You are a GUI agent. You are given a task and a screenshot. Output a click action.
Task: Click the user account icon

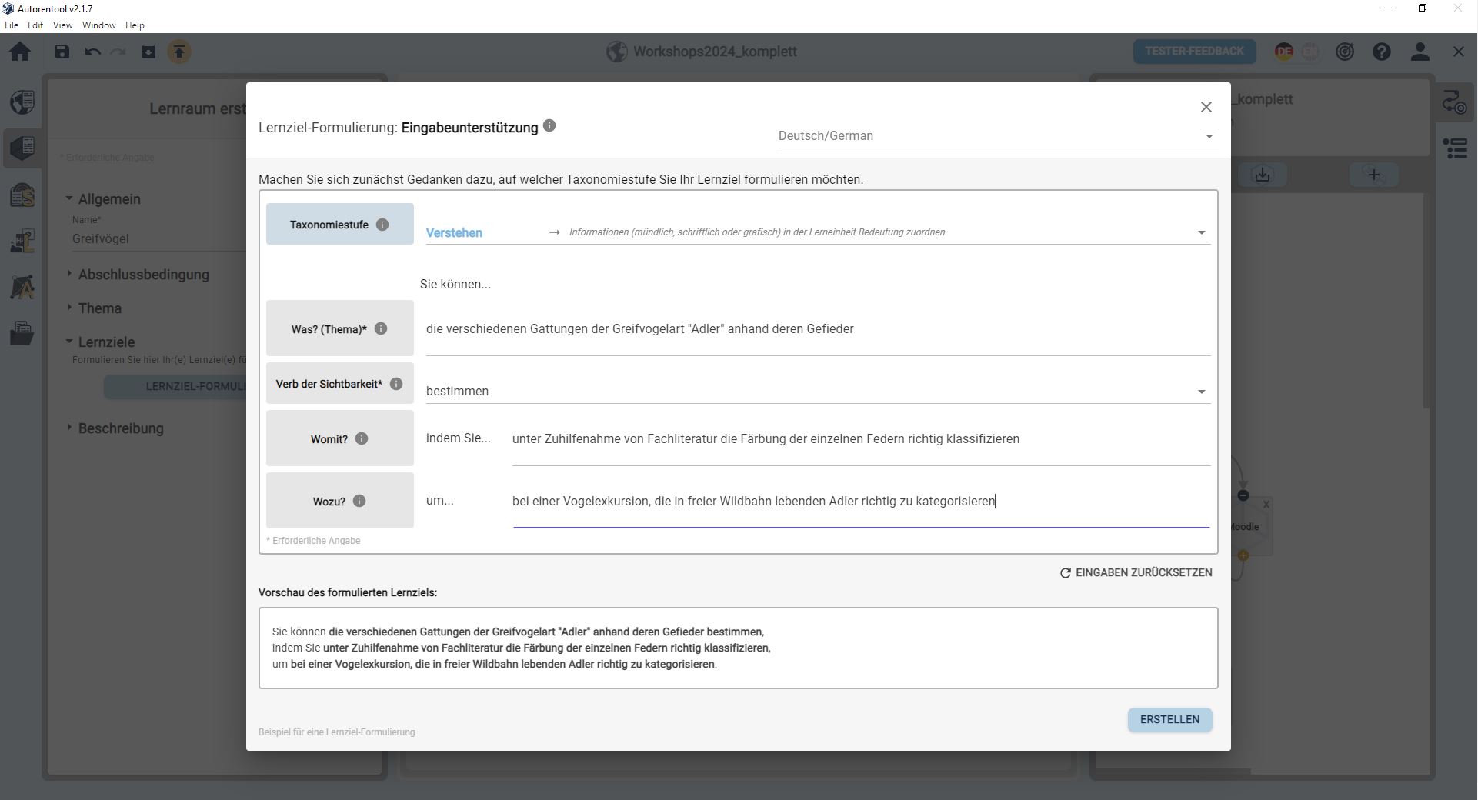point(1420,52)
